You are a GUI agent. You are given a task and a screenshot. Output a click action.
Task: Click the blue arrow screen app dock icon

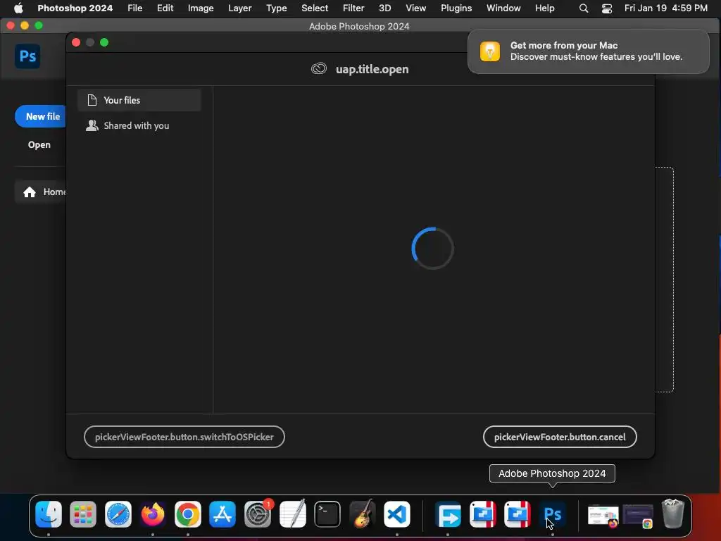pos(449,514)
